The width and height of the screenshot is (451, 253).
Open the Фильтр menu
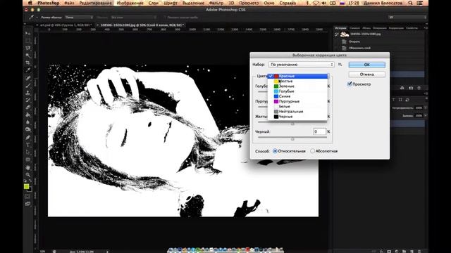pyautogui.click(x=216, y=3)
